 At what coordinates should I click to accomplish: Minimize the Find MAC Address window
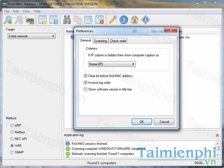[198, 3]
